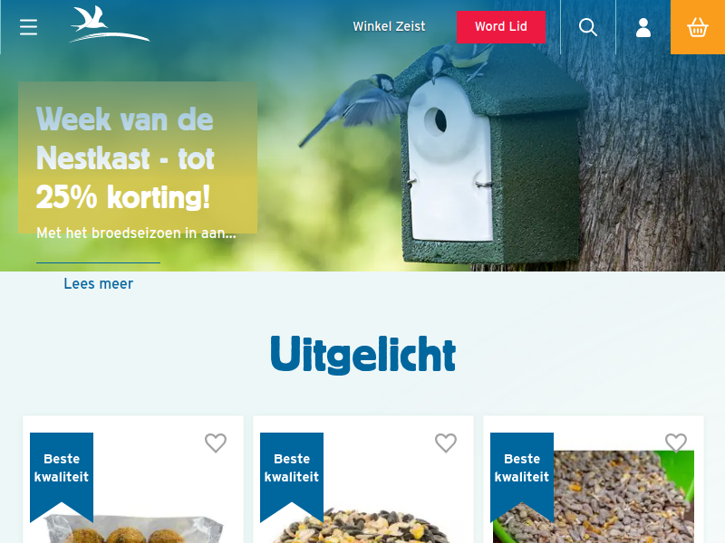Click the Beste kwaliteit ribbon on first product
Image resolution: width=725 pixels, height=543 pixels.
62,468
